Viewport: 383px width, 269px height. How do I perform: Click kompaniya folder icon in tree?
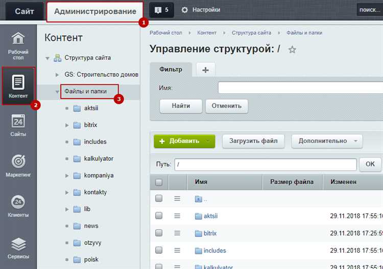click(77, 176)
